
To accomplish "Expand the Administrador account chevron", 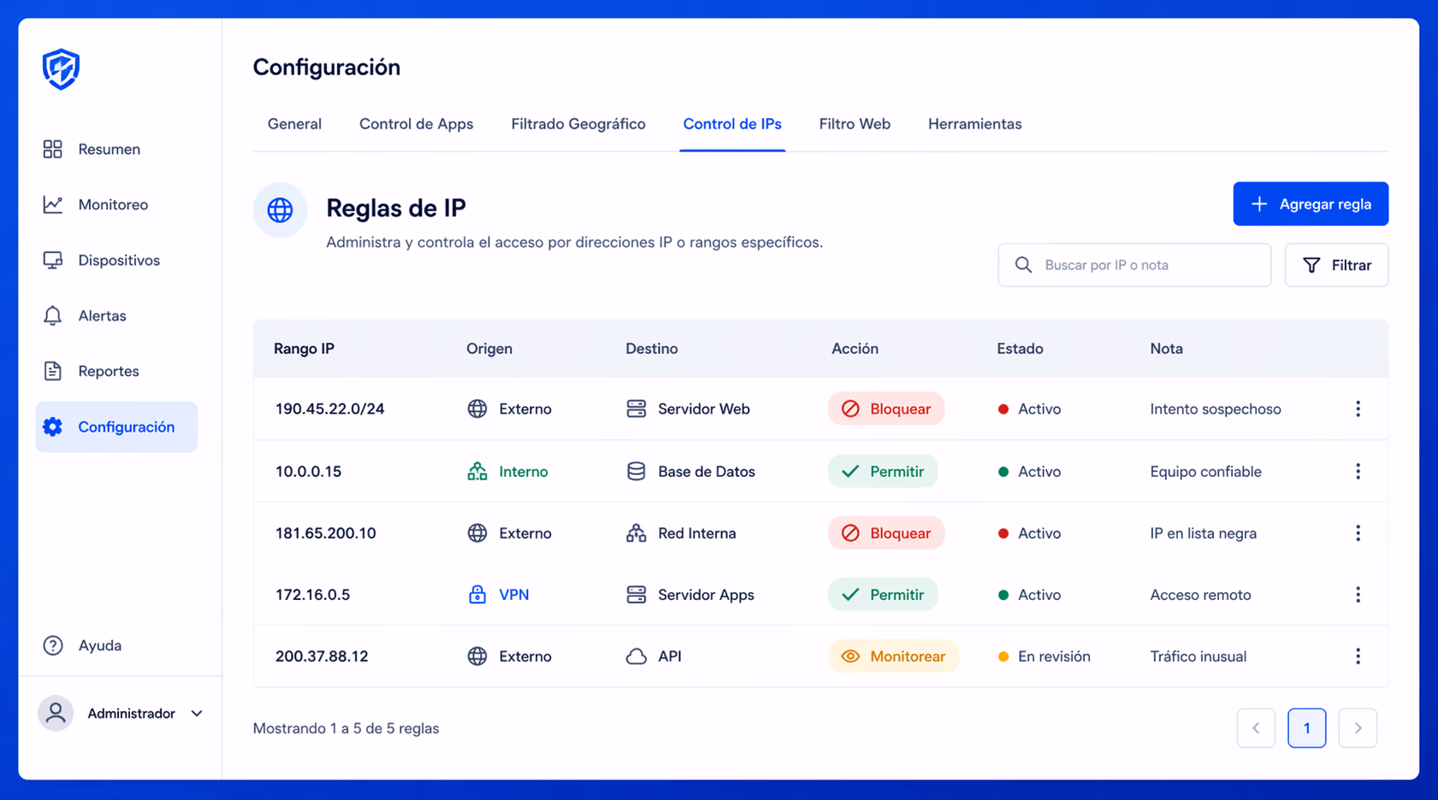I will [197, 714].
